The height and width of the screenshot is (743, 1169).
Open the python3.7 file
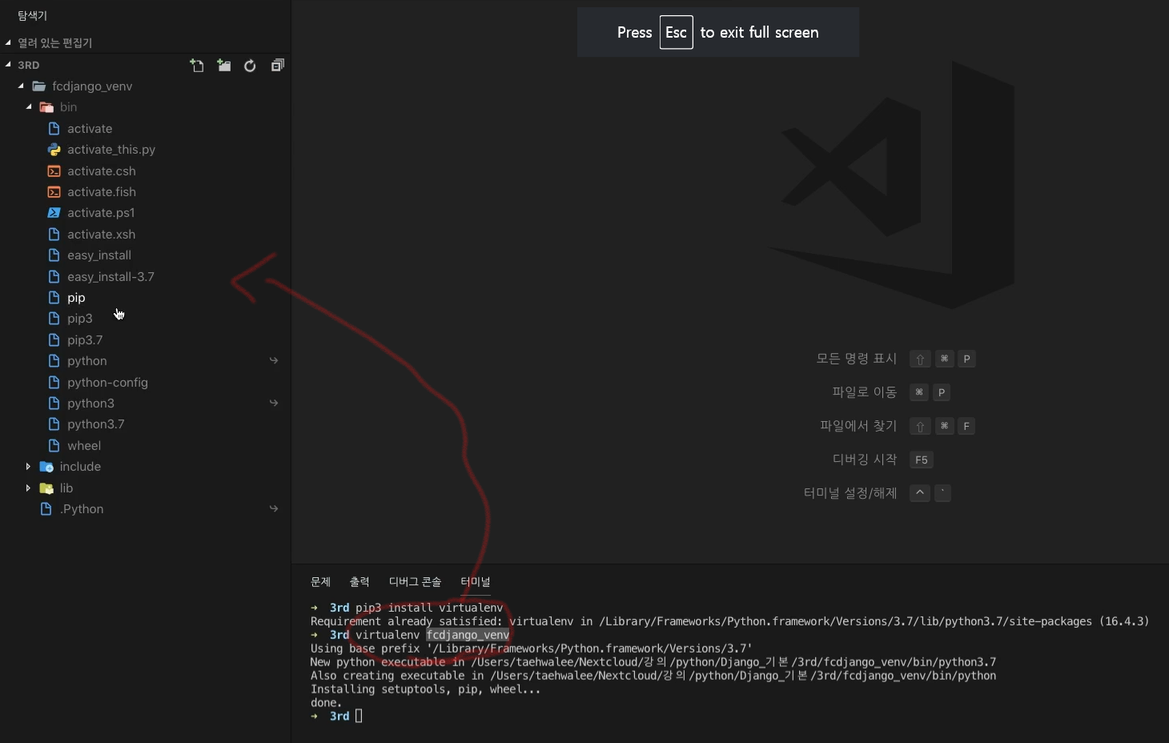coord(96,424)
